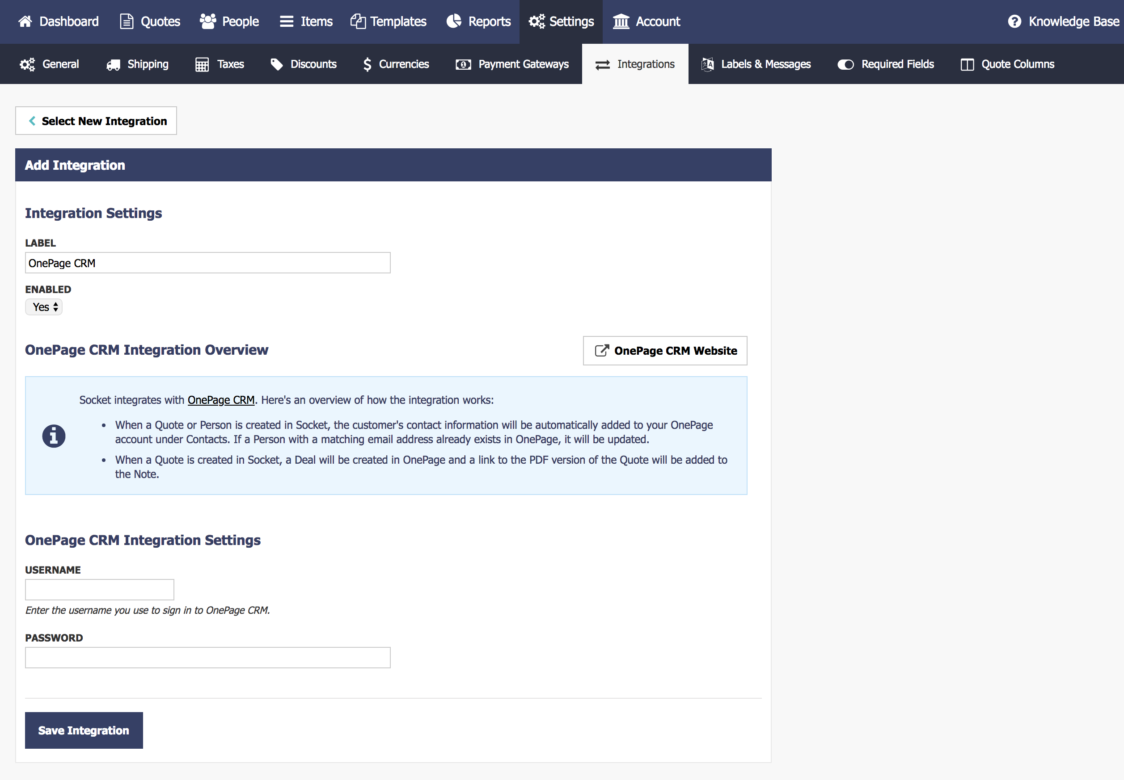
Task: Open the People menu item
Action: click(229, 21)
